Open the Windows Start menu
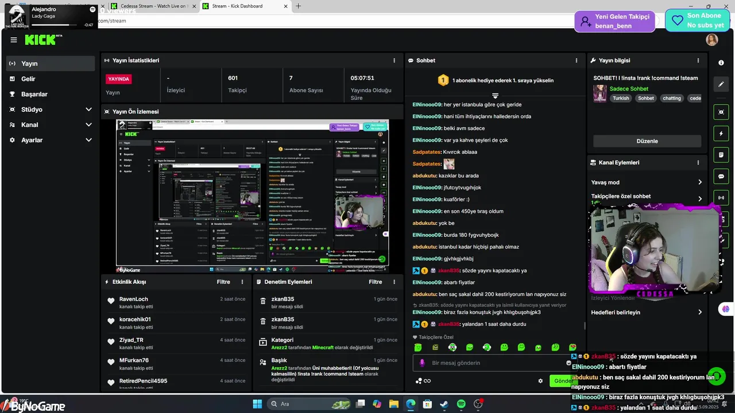This screenshot has width=735, height=413. [257, 404]
